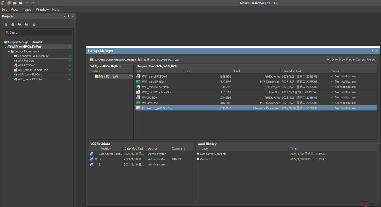Click the open folder icon in quick-access bar
The image size is (381, 207).
(x=15, y=3)
